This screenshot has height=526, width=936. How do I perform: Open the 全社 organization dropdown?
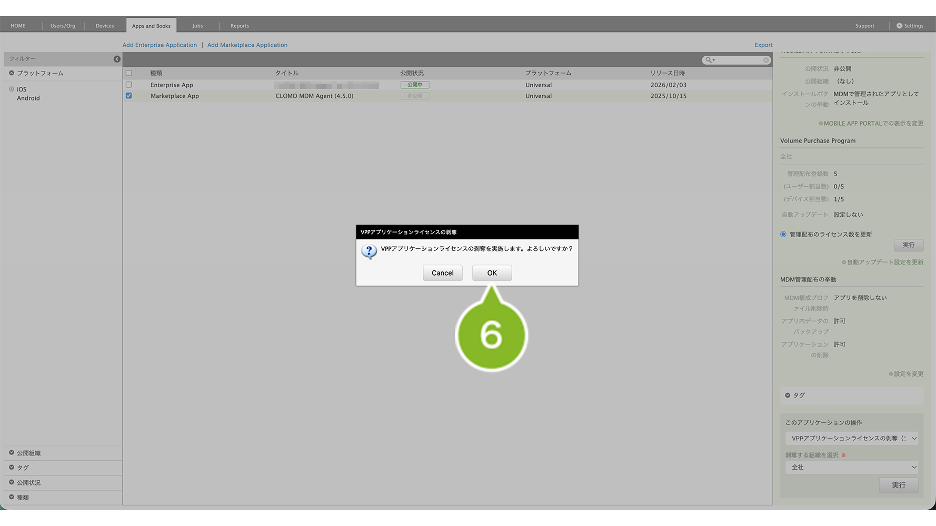[851, 467]
